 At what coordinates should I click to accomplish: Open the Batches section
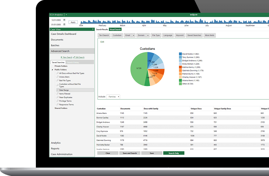(x=55, y=45)
